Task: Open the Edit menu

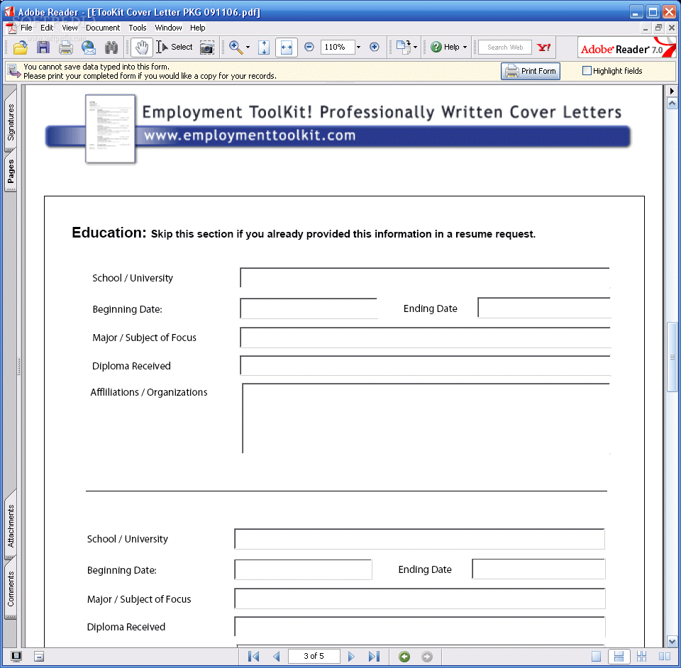Action: point(47,28)
